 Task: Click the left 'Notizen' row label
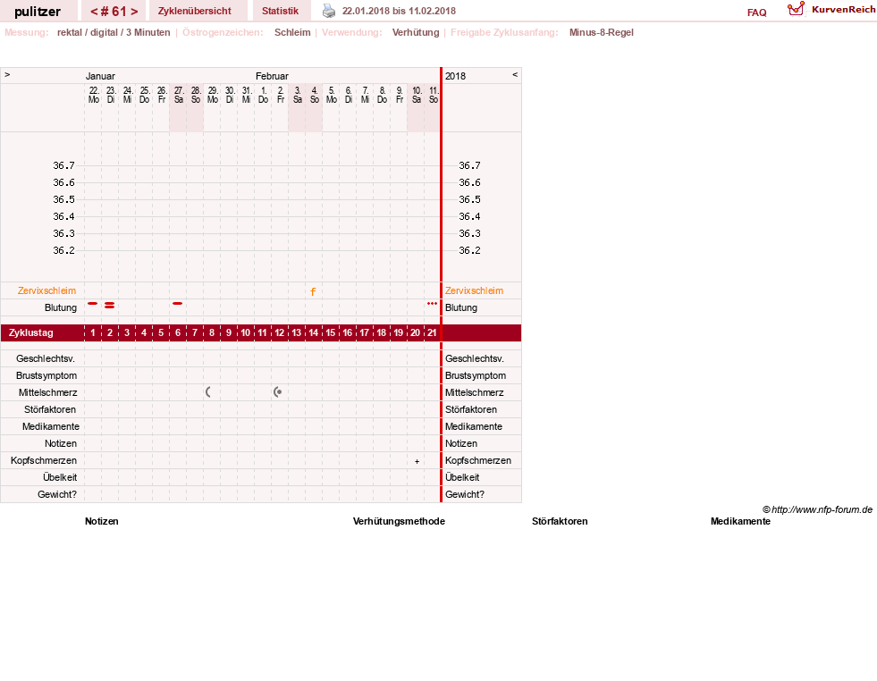[x=61, y=443]
